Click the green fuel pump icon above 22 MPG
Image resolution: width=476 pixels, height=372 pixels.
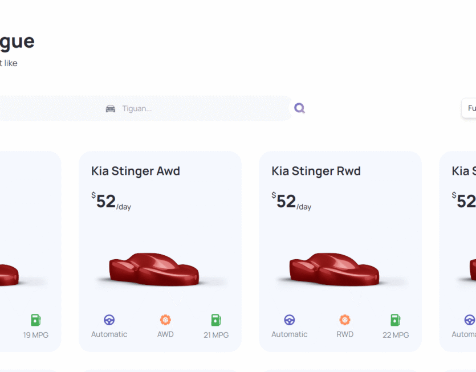(x=396, y=320)
